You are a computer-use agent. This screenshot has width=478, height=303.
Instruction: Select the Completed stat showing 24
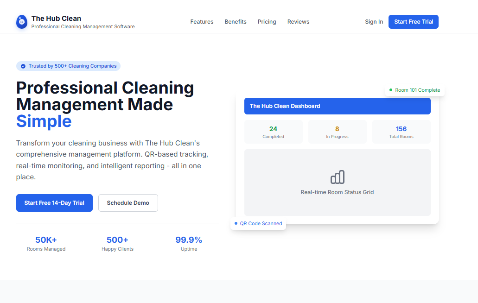click(274, 132)
